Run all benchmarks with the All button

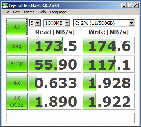point(17,27)
